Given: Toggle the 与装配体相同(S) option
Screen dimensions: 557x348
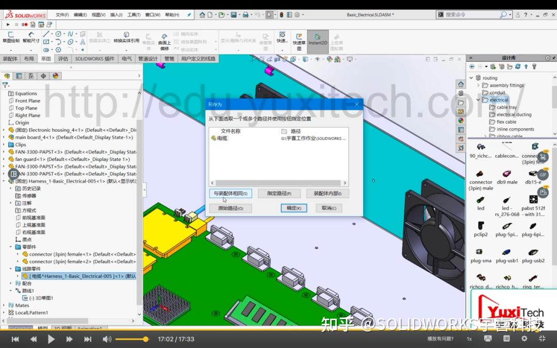Looking at the screenshot, I should click(x=231, y=193).
